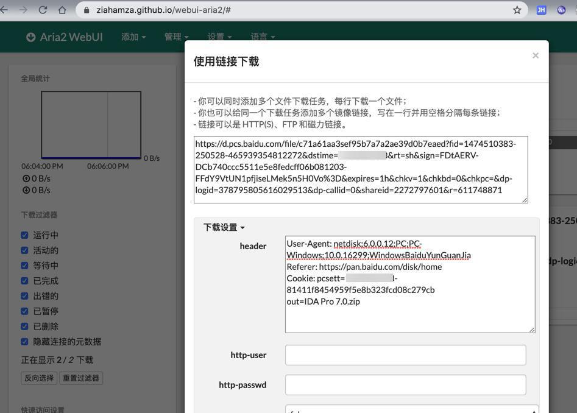Screen dimensions: 577x413
Task: Toggle 隐藏连接的元数据 checkbox
Action: [24, 342]
